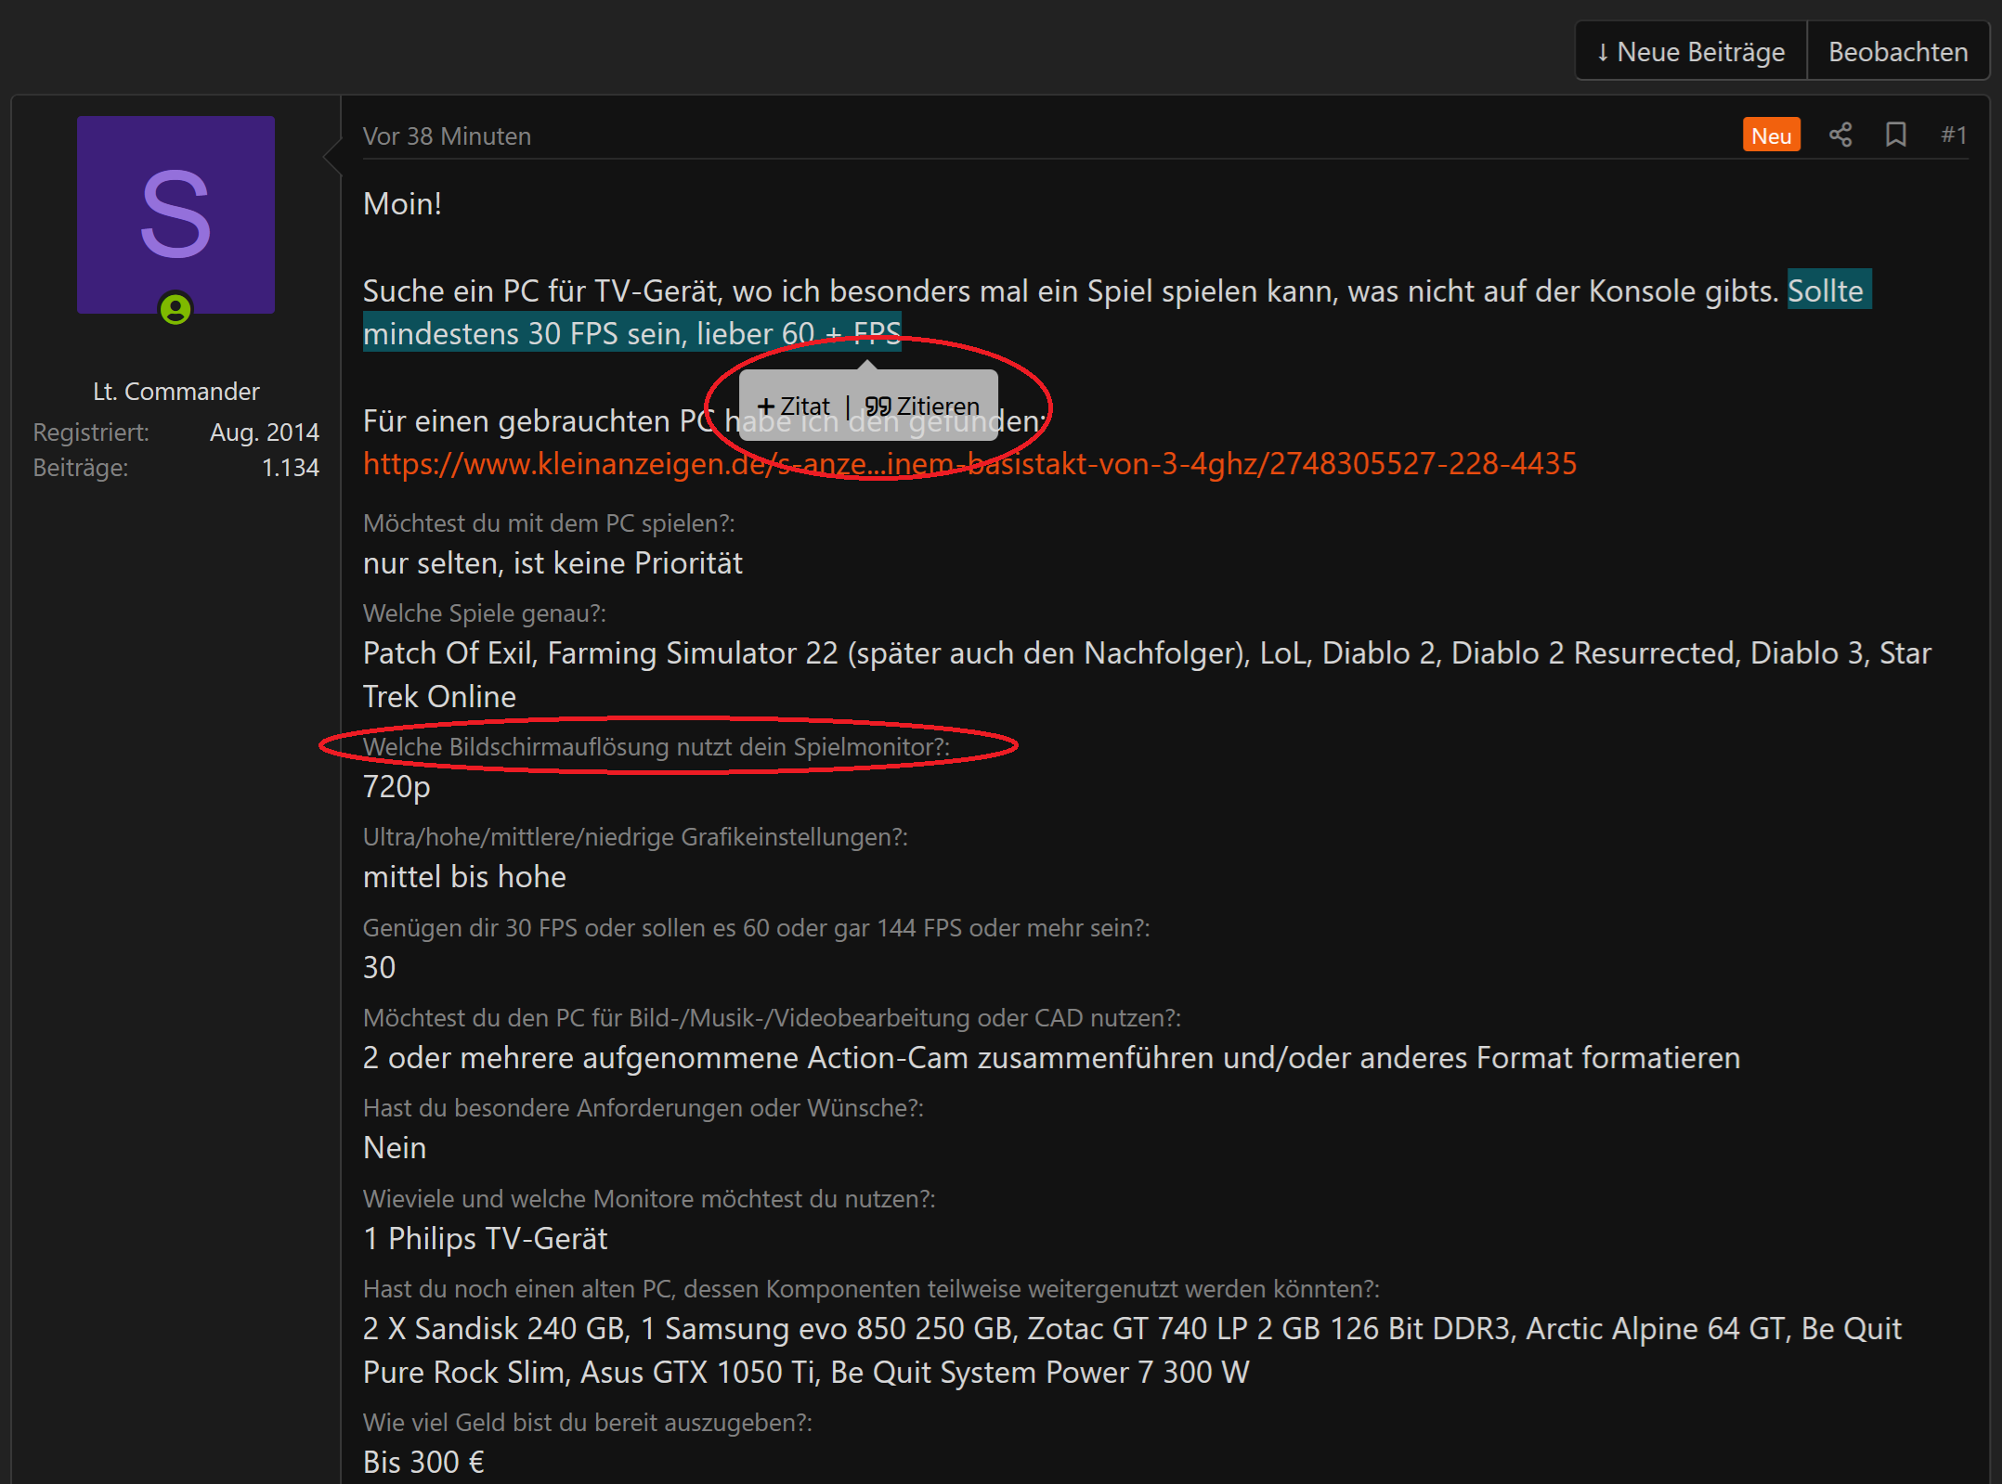Viewport: 2002px width, 1484px height.
Task: Click the orange Neu badge
Action: pyautogui.click(x=1771, y=135)
